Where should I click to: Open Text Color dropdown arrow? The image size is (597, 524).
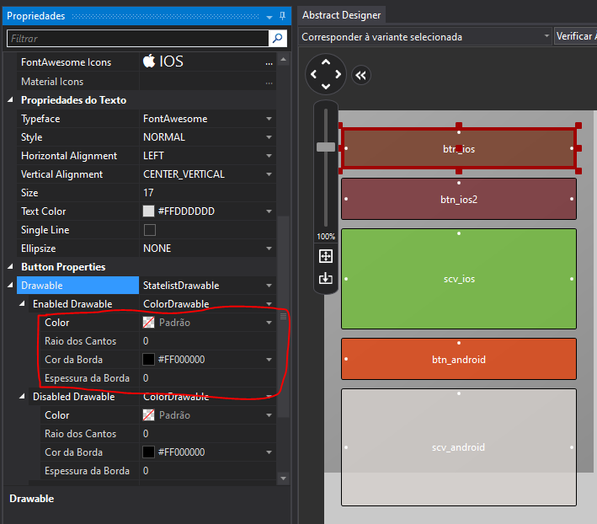pyautogui.click(x=269, y=211)
